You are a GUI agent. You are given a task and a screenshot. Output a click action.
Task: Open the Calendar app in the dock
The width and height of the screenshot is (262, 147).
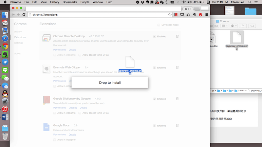pyautogui.click(x=5, y=23)
